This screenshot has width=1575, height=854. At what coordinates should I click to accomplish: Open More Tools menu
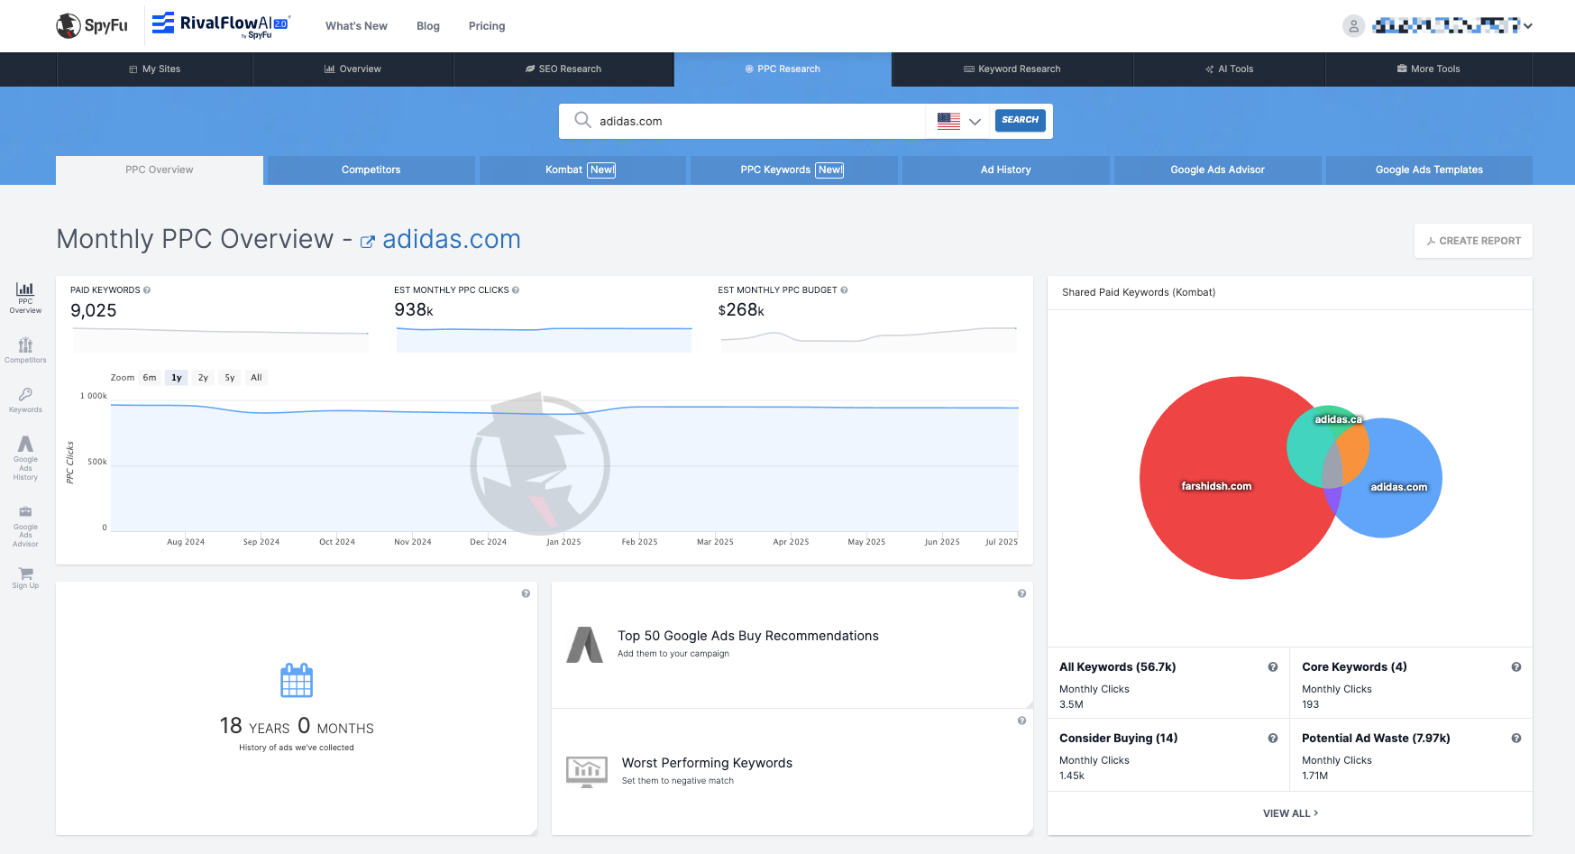(1428, 69)
